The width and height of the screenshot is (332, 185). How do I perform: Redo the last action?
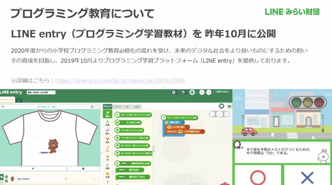[x=209, y=92]
